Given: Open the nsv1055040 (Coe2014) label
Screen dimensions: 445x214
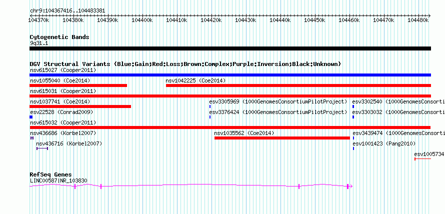Looking at the screenshot, I should tap(60, 80).
